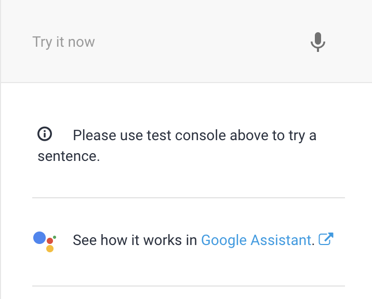This screenshot has width=372, height=299.
Task: Click the divider line below Google Assistant row
Action: point(188,286)
